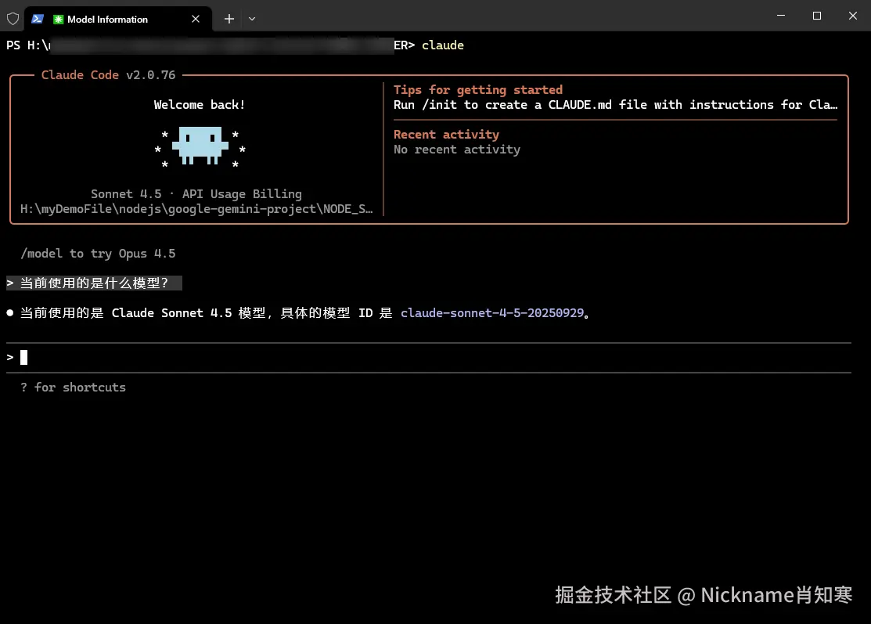
Task: Open a new terminal tab with plus
Action: (x=229, y=19)
